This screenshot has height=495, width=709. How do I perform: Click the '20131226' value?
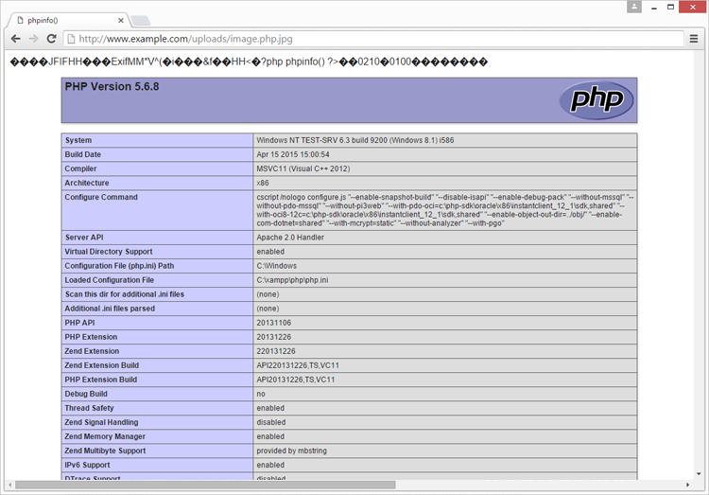(274, 337)
